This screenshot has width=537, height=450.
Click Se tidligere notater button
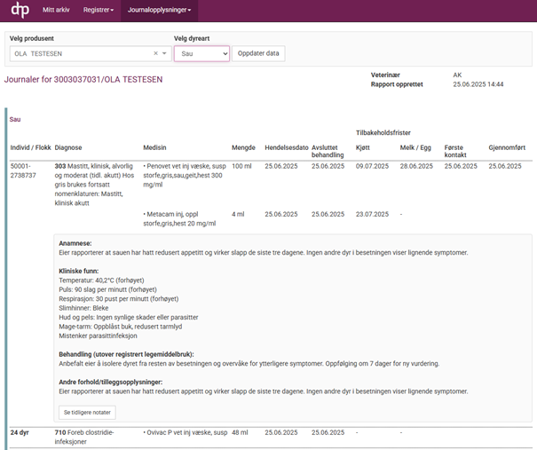pyautogui.click(x=87, y=413)
